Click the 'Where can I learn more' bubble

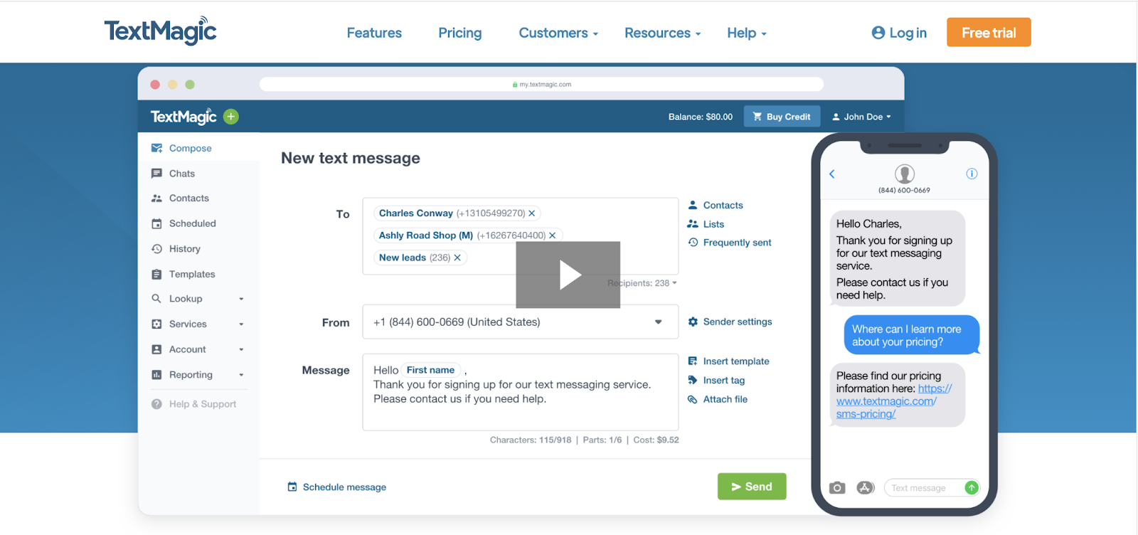coord(910,335)
